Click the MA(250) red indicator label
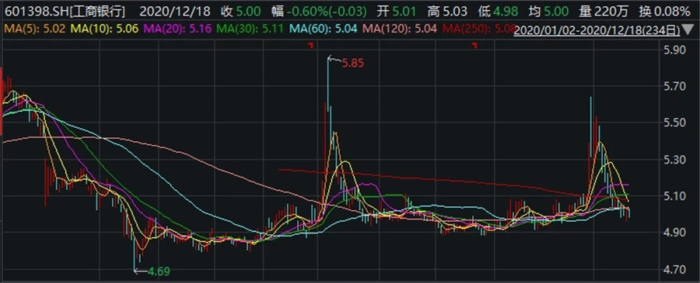Screen dimensions: 700x283 [x=477, y=29]
